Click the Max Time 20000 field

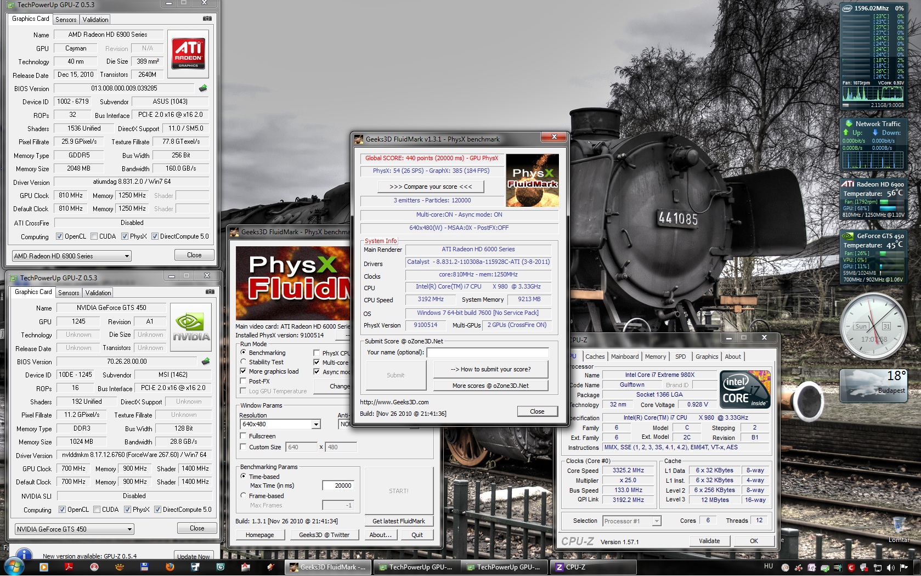coord(339,485)
